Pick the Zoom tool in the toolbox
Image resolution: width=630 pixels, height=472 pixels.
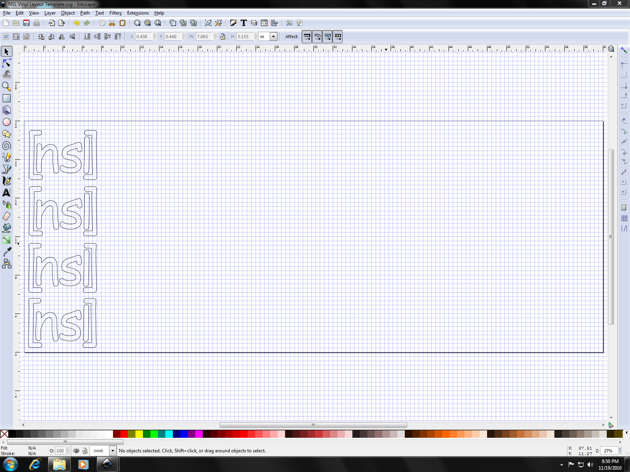7,87
